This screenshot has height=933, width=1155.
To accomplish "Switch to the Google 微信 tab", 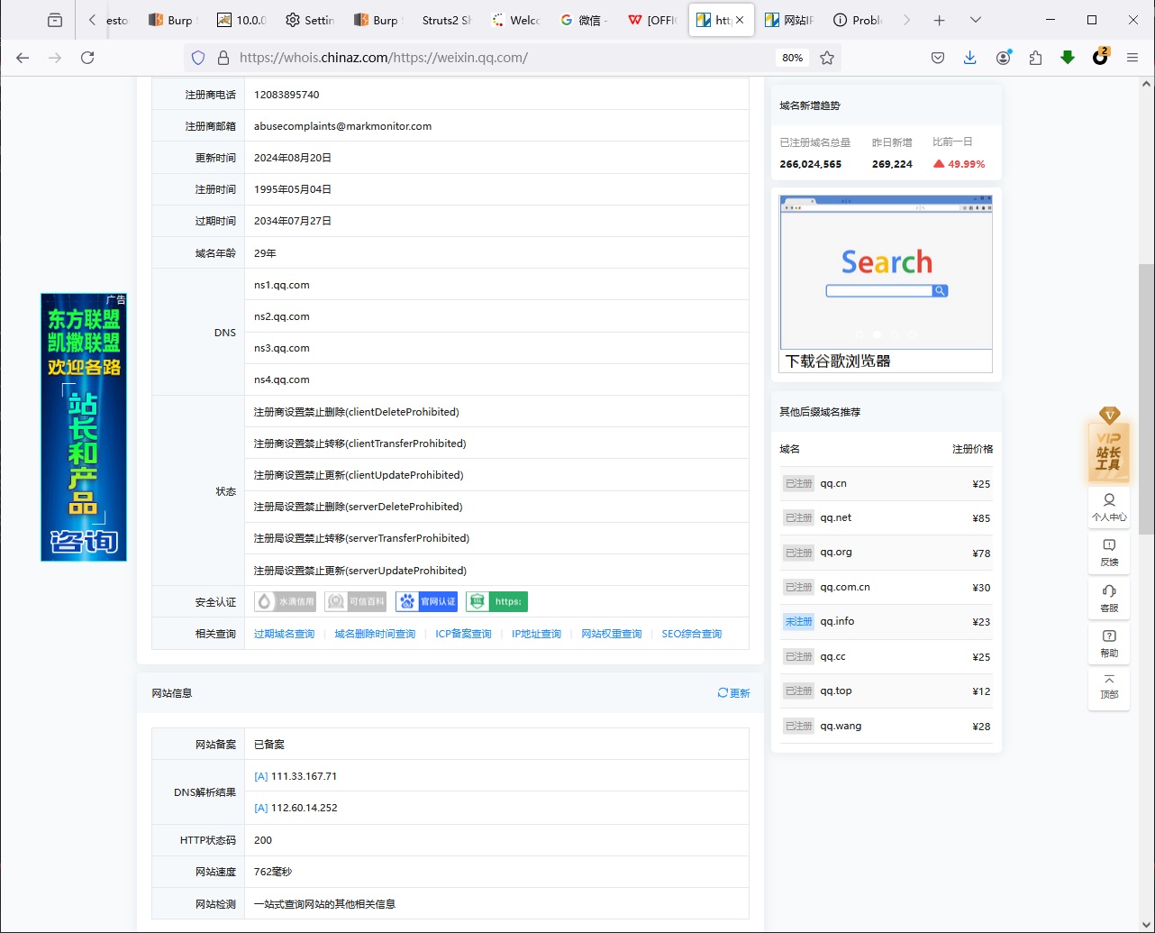I will pos(584,20).
